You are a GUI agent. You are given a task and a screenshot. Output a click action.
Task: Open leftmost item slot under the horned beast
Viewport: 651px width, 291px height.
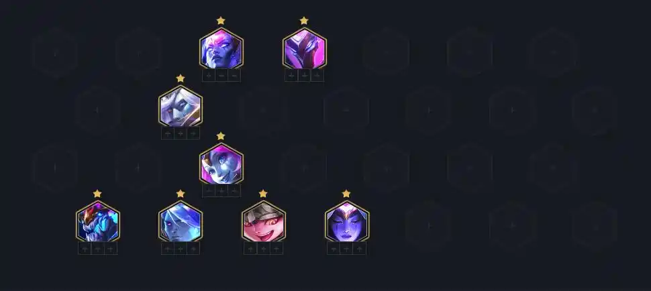click(85, 249)
